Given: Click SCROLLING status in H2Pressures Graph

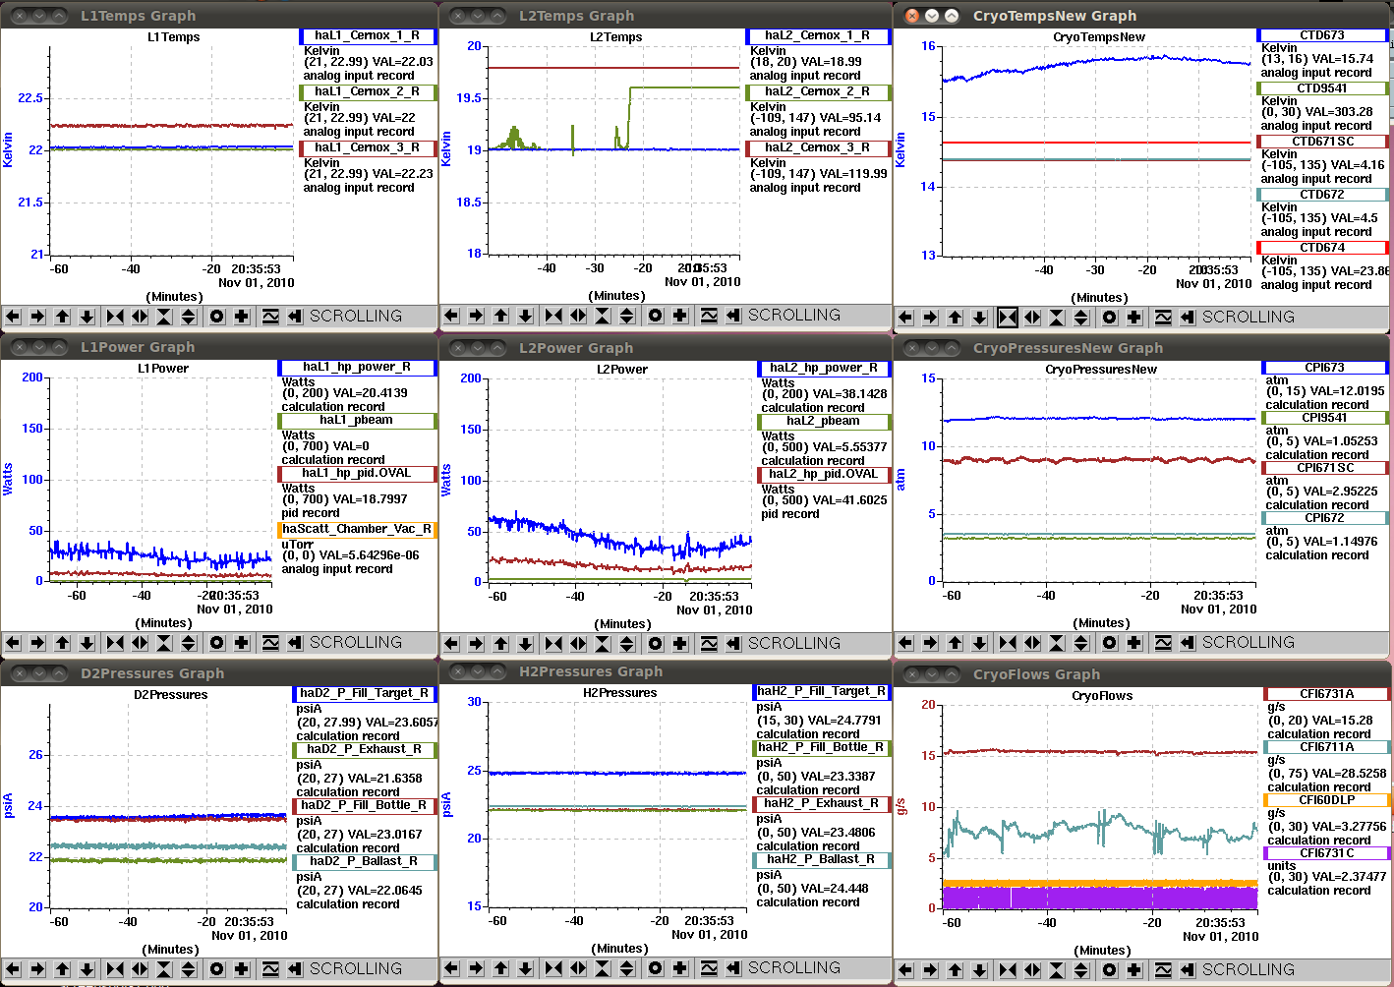Looking at the screenshot, I should (x=794, y=968).
